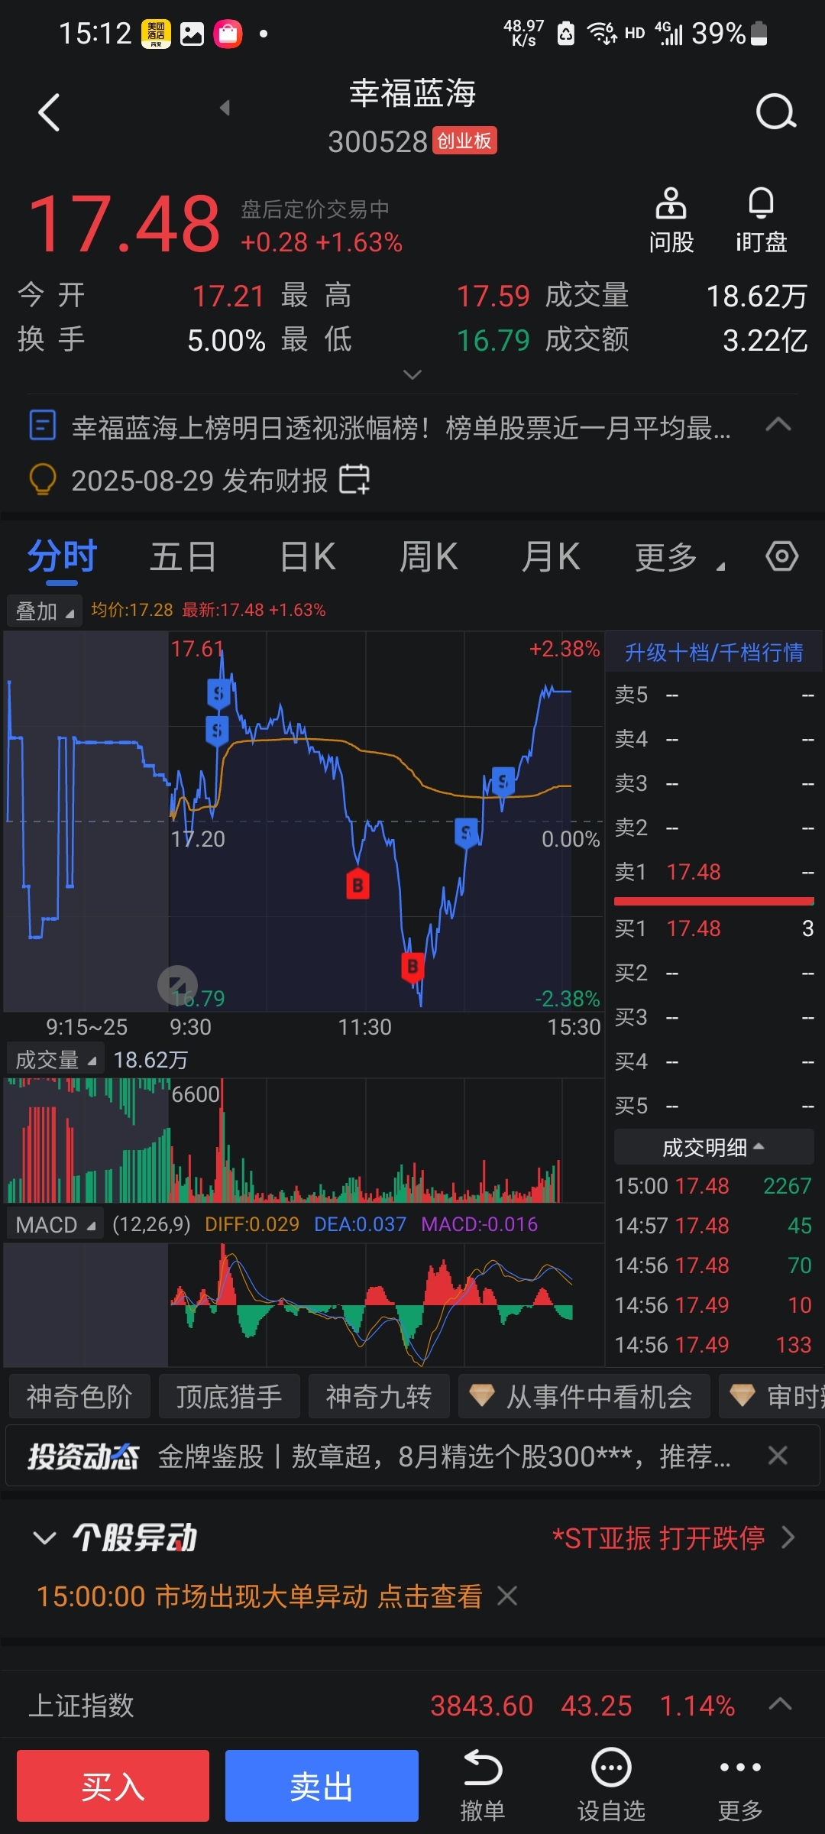Dismiss the 15:00:00 large order alert
Viewport: 825px width, 1834px height.
coord(507,1596)
